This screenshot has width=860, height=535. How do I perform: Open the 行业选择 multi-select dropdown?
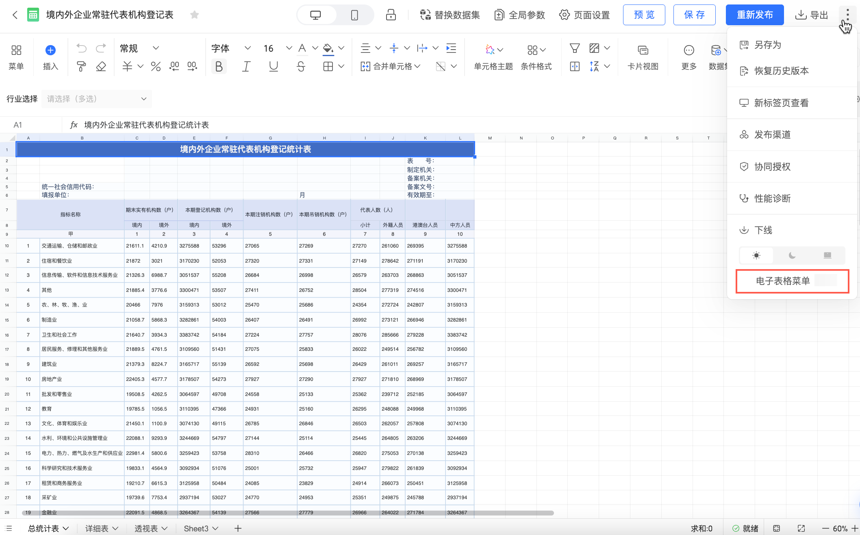[97, 99]
